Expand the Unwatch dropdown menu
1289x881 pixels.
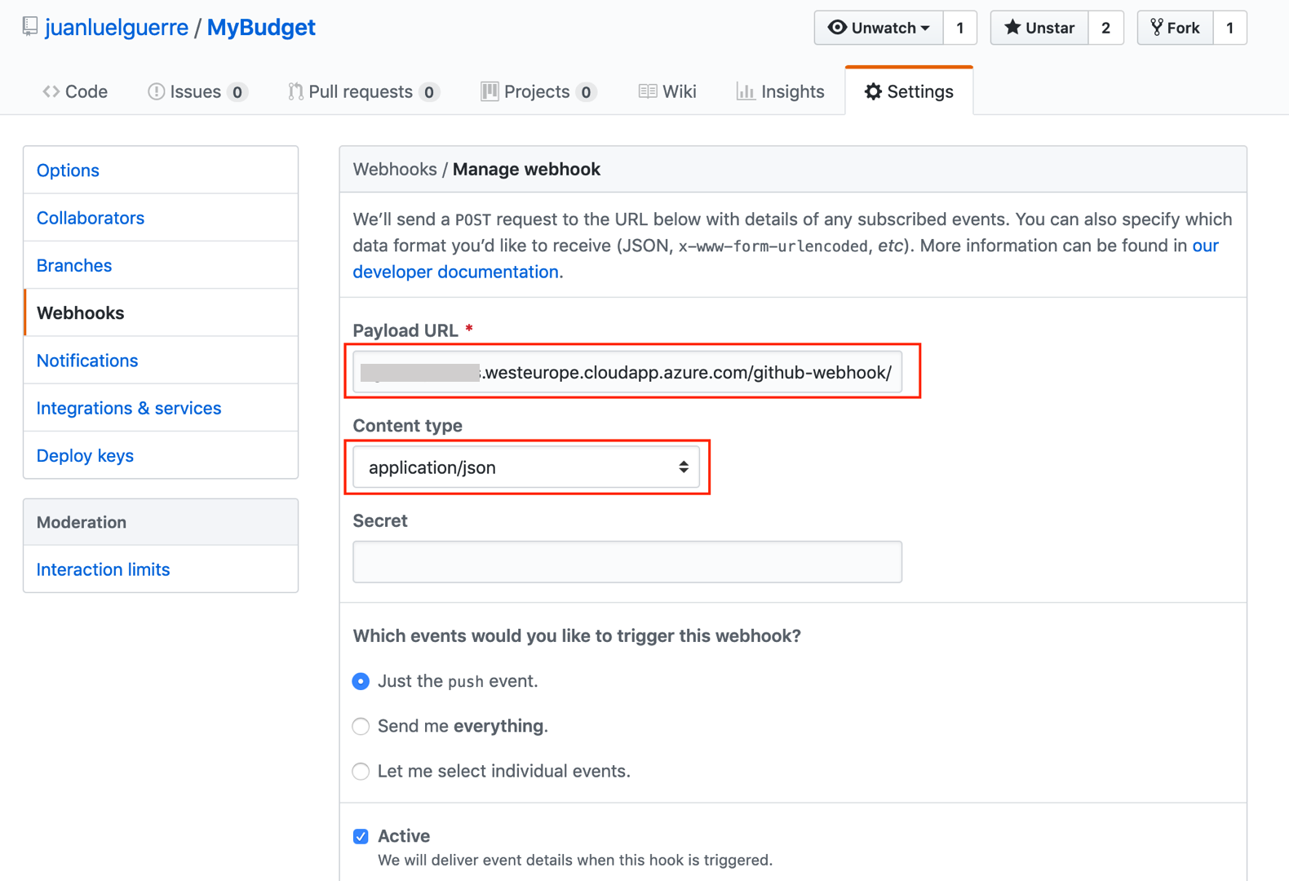879,28
